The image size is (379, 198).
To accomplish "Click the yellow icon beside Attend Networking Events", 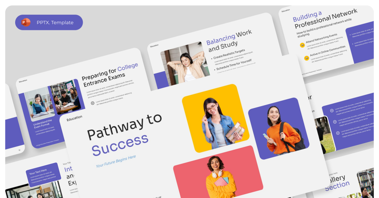I will pos(302,45).
